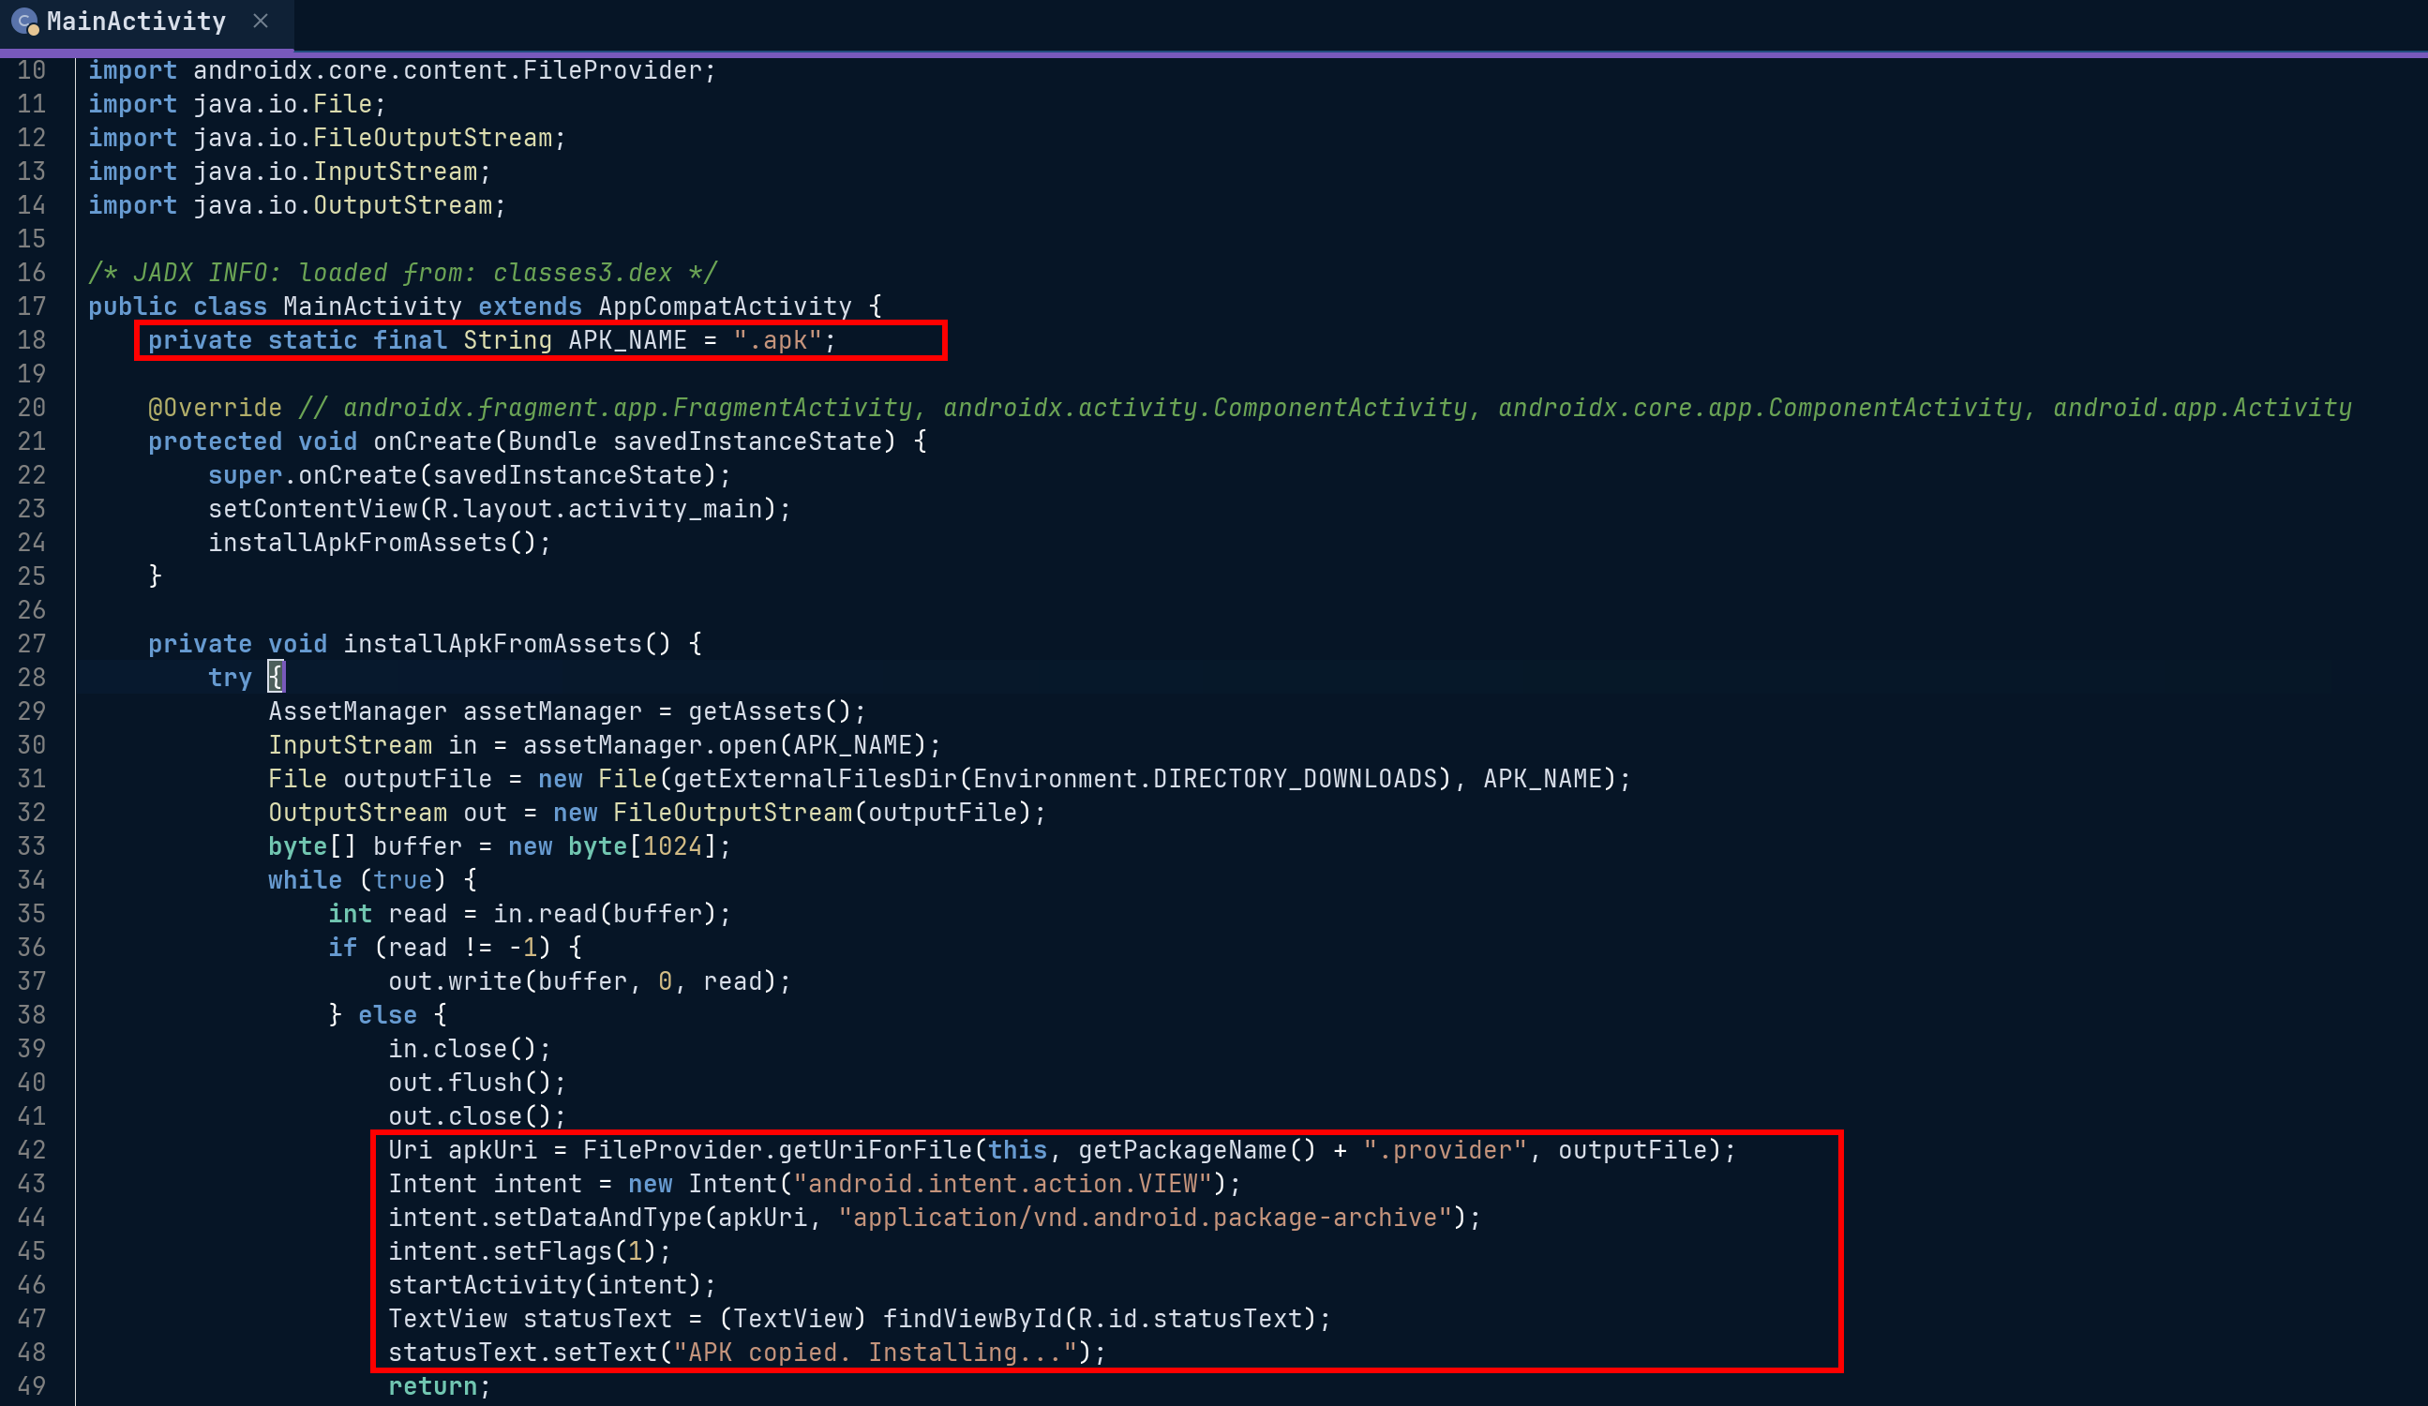
Task: Close the MainActivity tab
Action: [261, 21]
